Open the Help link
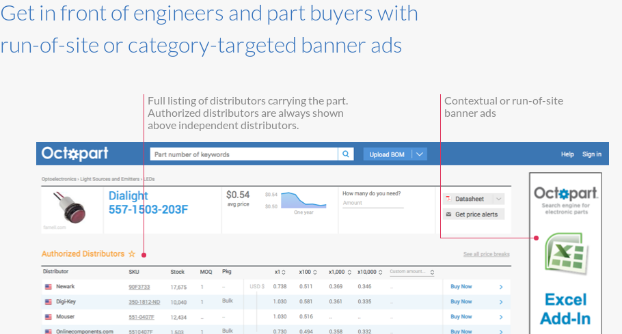 tap(567, 154)
